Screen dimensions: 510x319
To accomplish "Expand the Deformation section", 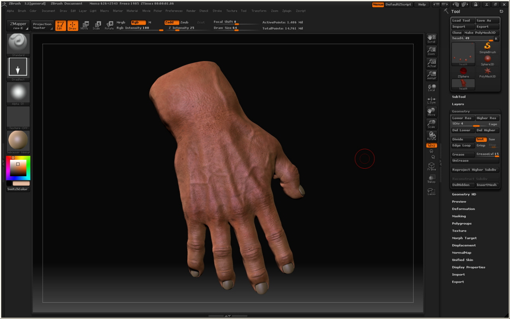I will click(x=463, y=209).
